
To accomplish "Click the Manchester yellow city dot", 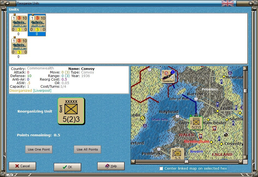I will tap(208, 120).
